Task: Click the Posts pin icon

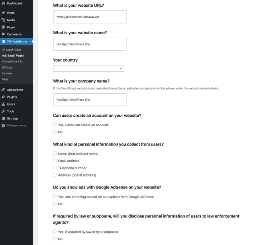Action: tap(3, 13)
